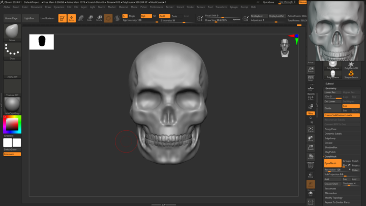Click the Dynamic D icon beside ReplayLast

tap(246, 18)
